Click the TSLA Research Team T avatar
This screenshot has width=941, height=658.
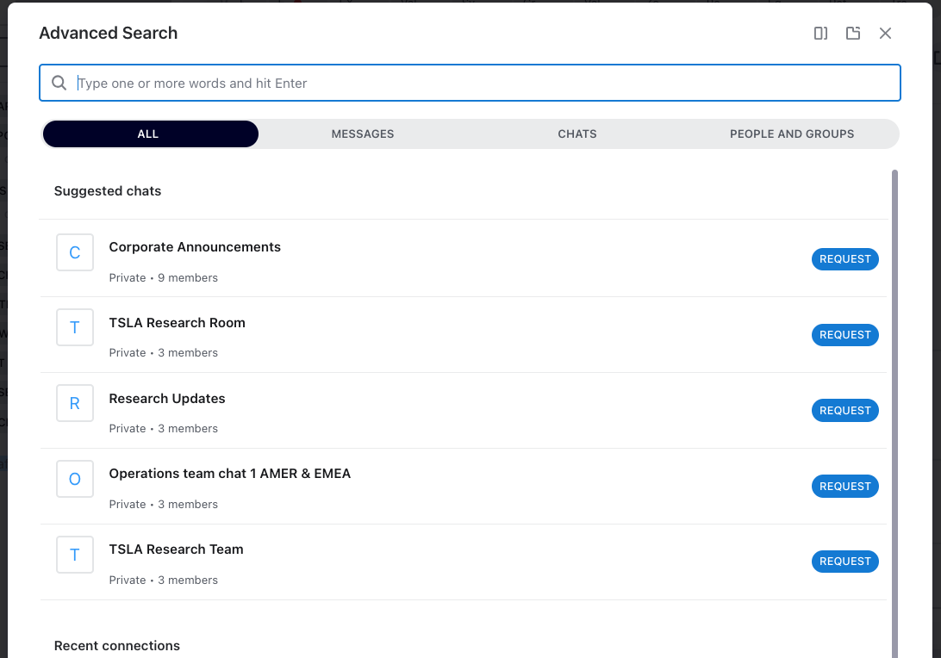[x=75, y=555]
